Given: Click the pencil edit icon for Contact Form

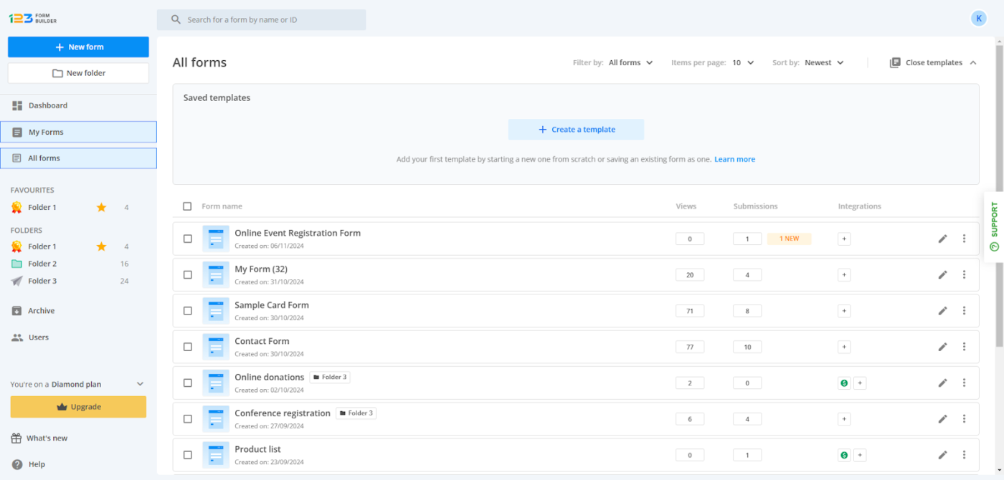Looking at the screenshot, I should tap(942, 347).
